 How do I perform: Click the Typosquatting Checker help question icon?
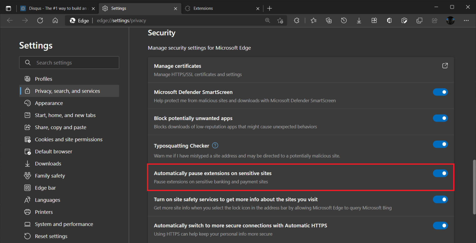215,145
